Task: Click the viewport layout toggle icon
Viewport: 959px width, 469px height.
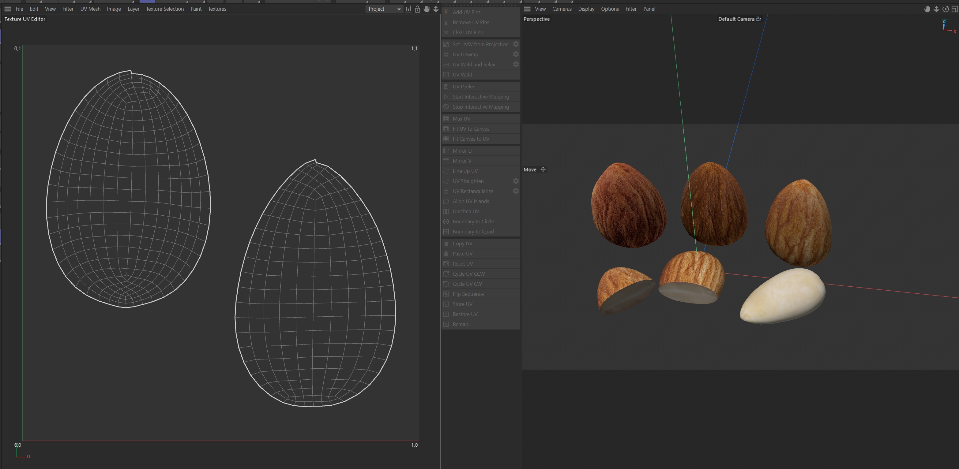Action: click(x=954, y=9)
